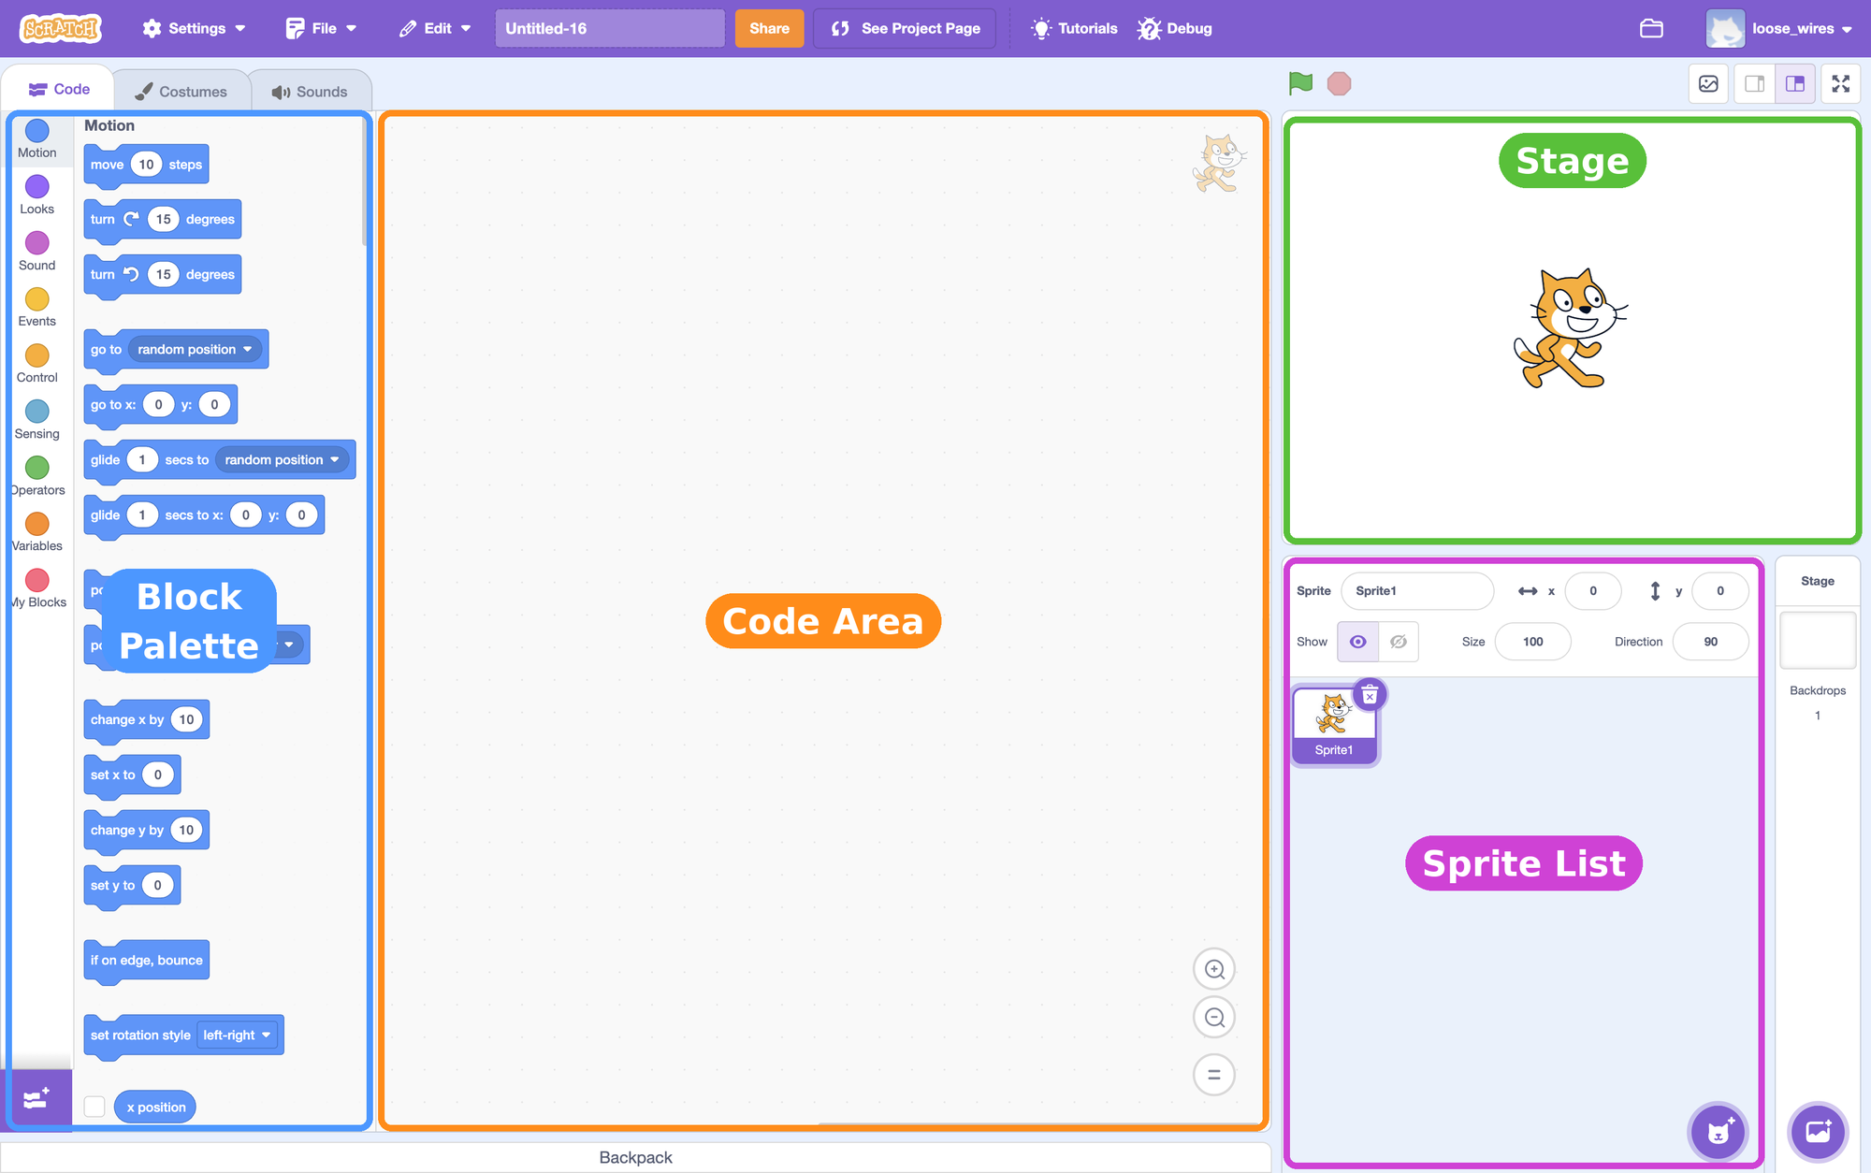1871x1173 pixels.
Task: Click the Choose a Backdrop button
Action: [x=1818, y=1132]
